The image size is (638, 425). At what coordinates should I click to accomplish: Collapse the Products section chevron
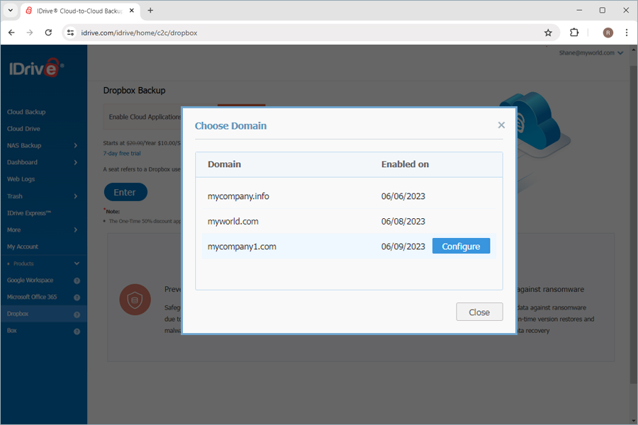click(x=77, y=263)
